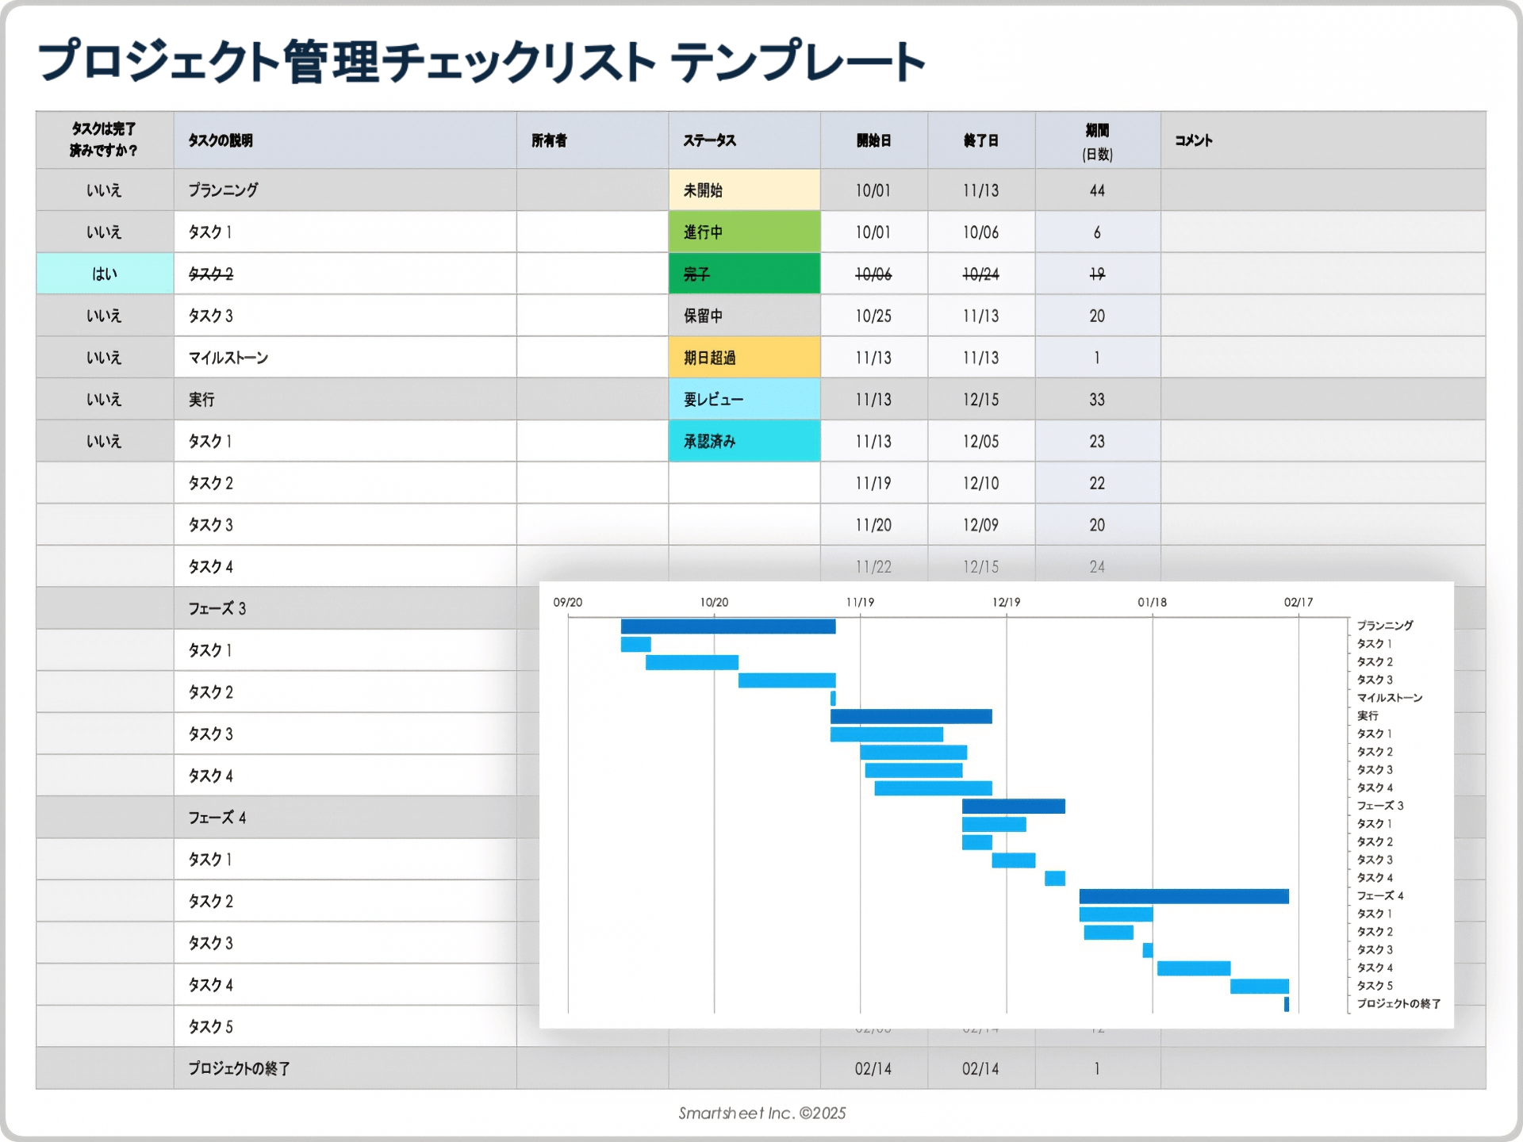
Task: Select the フェーズ 4 row label
Action: pyautogui.click(x=217, y=818)
